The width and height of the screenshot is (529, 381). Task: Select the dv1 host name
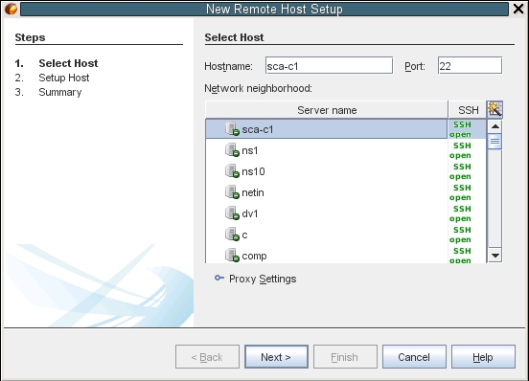pyautogui.click(x=250, y=213)
